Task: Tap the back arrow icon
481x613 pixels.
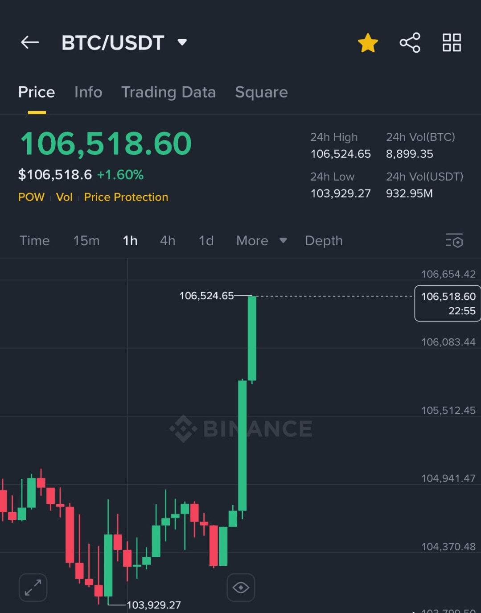Action: coord(30,42)
